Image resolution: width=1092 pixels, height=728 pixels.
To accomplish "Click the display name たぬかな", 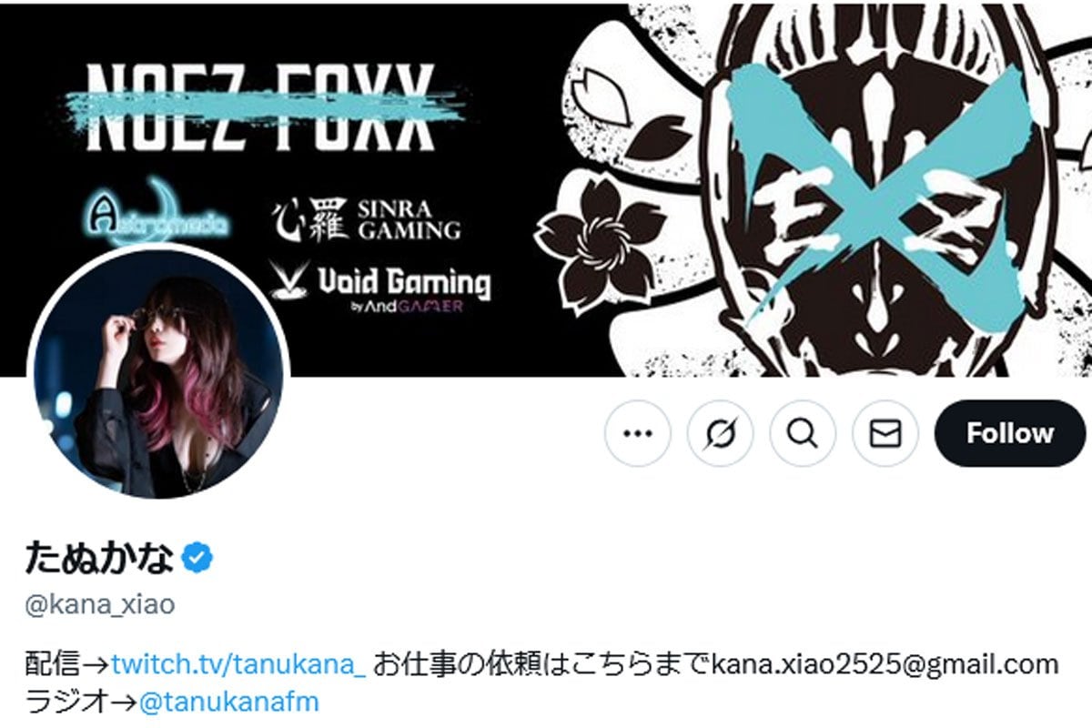I will 98,557.
